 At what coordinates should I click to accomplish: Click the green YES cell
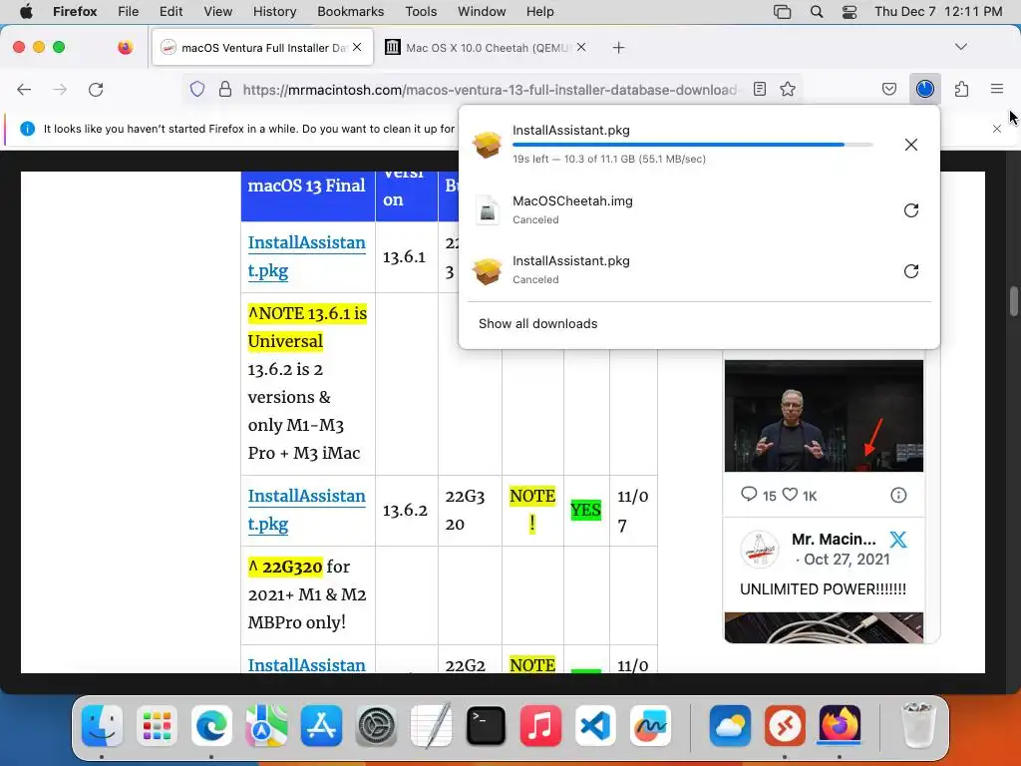586,510
